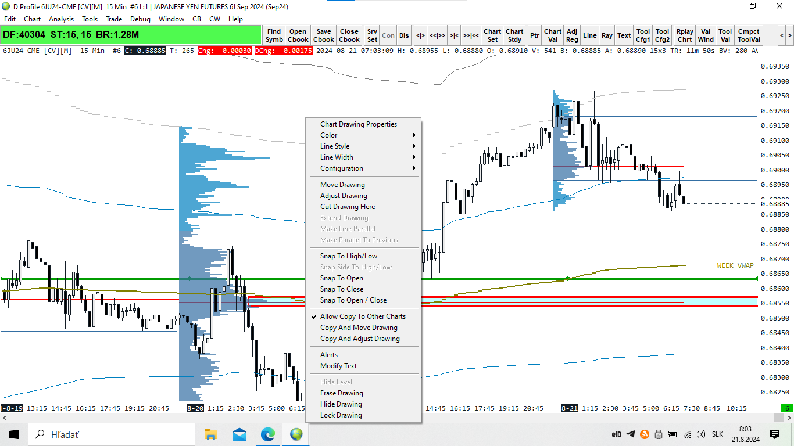Select the Ptr pointer tool
Screen dimensions: 794x446
coord(535,35)
